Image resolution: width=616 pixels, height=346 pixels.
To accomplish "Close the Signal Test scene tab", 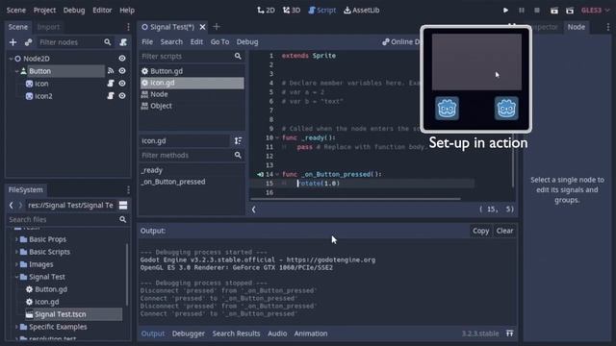I will pyautogui.click(x=202, y=27).
